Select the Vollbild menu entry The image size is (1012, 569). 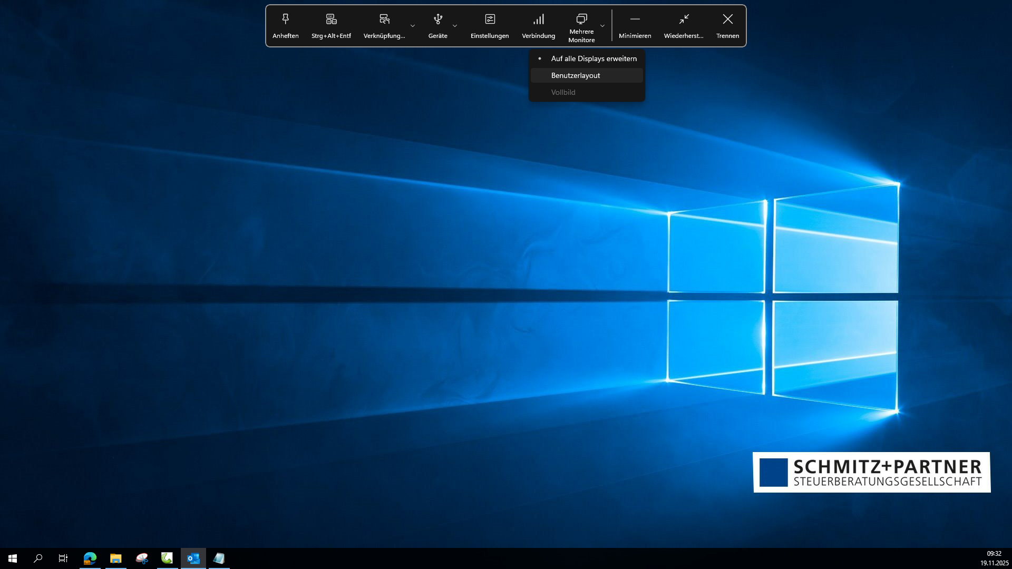tap(563, 92)
